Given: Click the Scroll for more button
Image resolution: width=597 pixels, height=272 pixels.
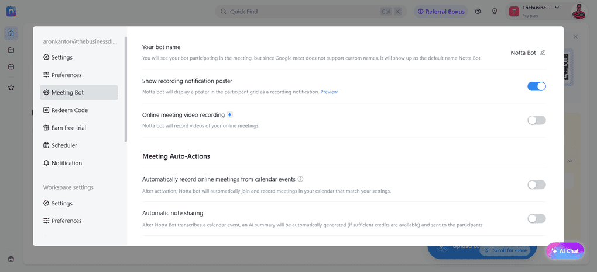Looking at the screenshot, I should point(506,250).
